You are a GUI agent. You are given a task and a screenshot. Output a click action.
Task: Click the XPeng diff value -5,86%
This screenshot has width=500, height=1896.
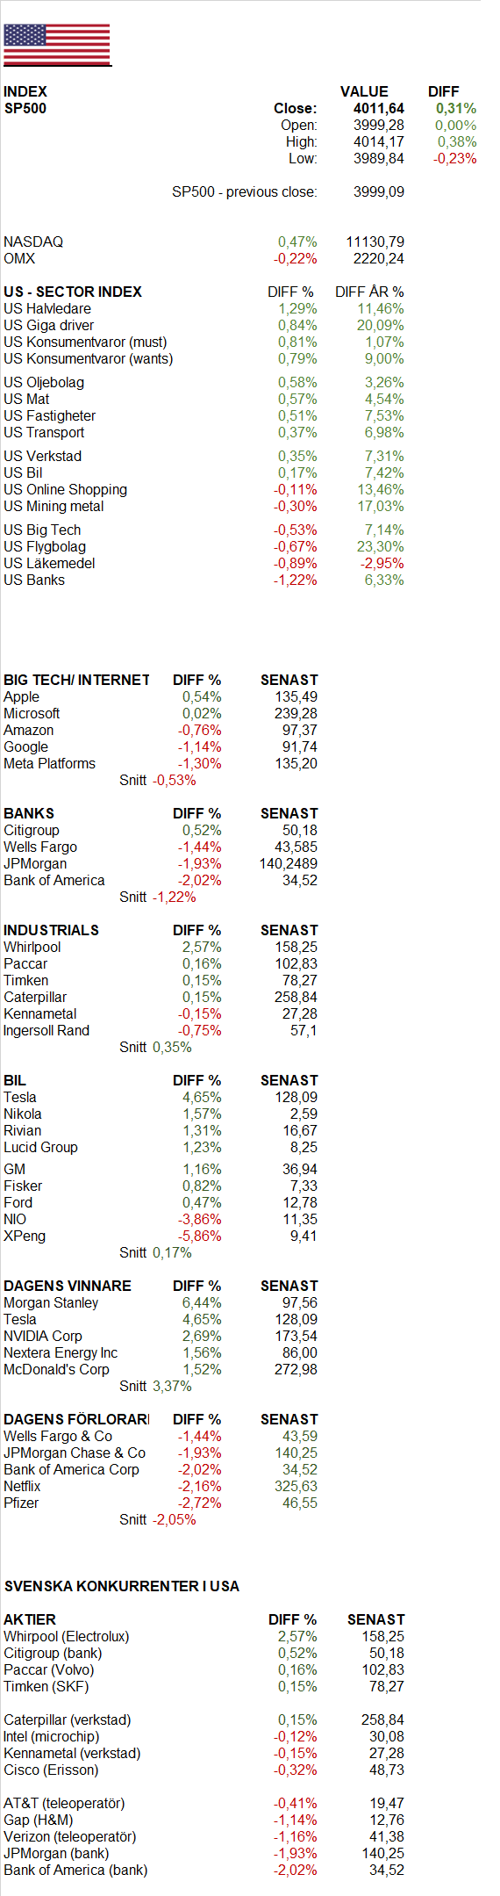pyautogui.click(x=200, y=1236)
